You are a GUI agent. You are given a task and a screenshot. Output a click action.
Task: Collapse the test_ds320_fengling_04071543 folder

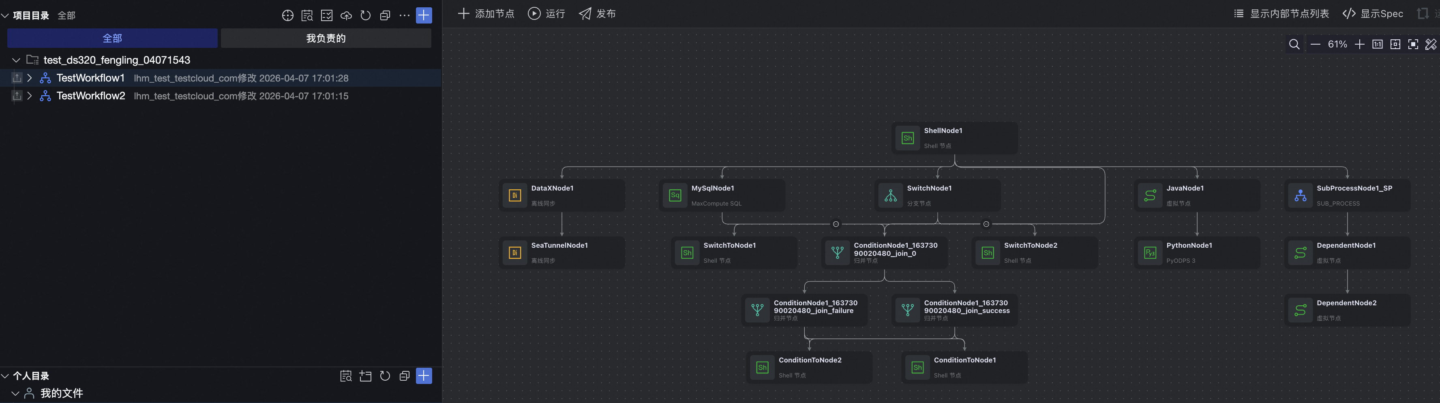tap(16, 60)
